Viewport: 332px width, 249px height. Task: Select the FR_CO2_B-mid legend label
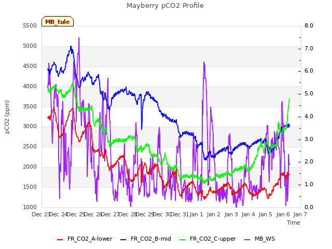(x=151, y=239)
